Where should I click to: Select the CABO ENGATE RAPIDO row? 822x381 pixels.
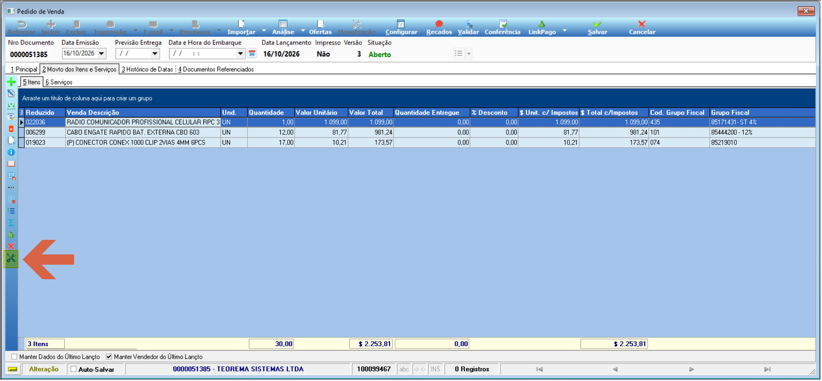point(417,133)
